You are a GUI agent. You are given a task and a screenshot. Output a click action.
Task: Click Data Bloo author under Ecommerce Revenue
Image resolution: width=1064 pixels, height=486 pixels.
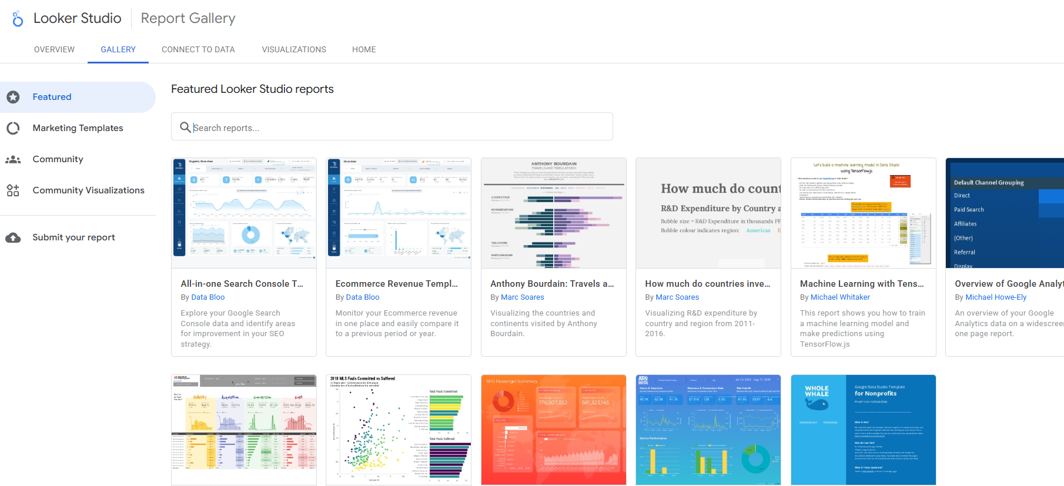click(x=363, y=297)
